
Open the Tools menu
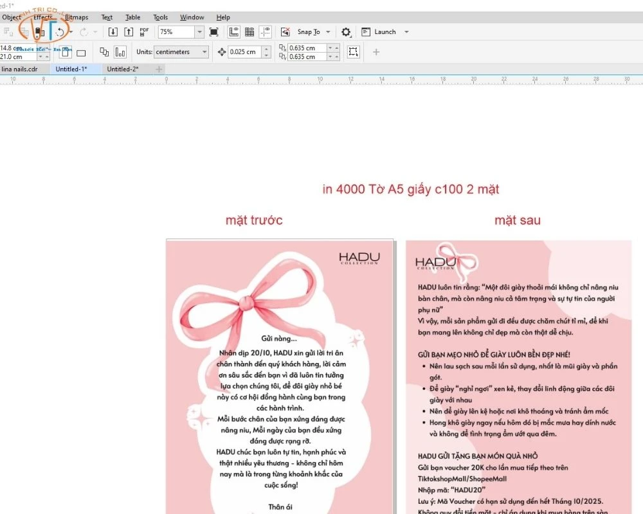tap(160, 17)
